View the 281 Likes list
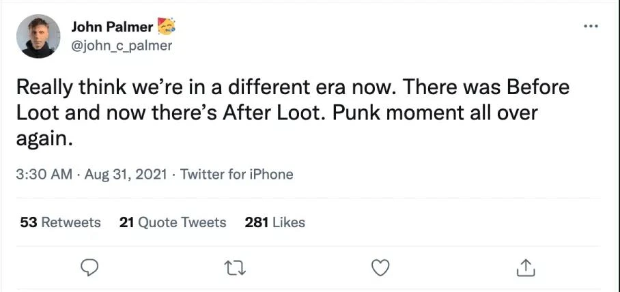 pyautogui.click(x=274, y=222)
